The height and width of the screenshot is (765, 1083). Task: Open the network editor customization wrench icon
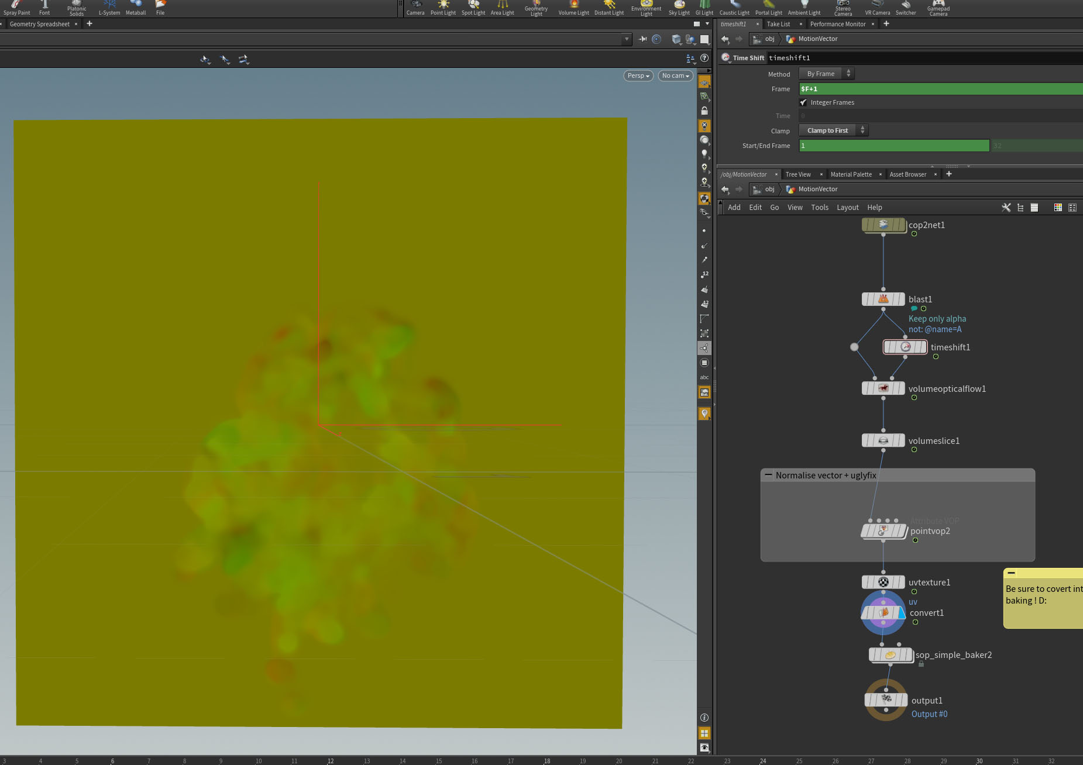point(1006,207)
